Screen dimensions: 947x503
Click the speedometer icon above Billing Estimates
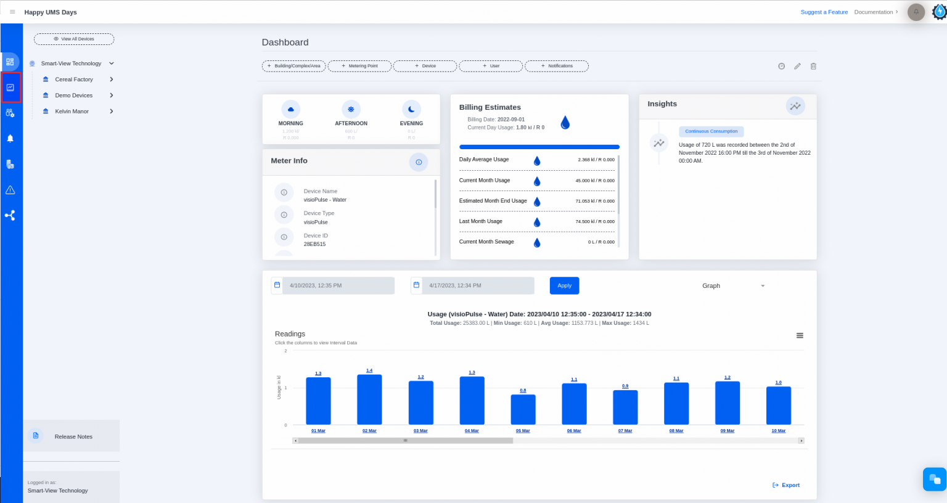(x=781, y=66)
